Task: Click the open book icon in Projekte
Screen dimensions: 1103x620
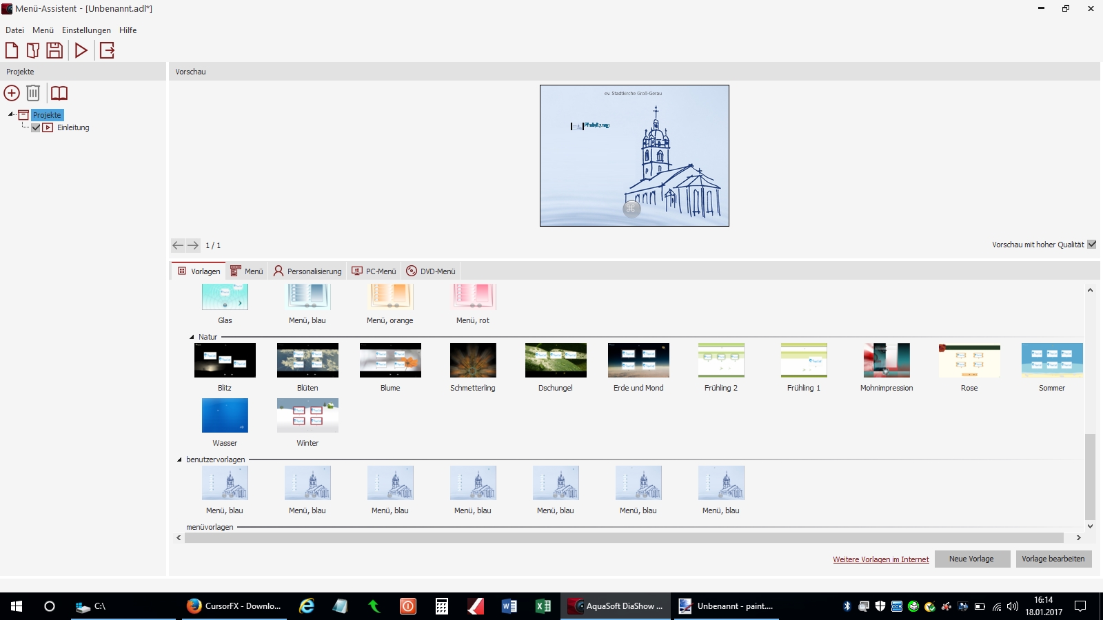Action: point(59,93)
